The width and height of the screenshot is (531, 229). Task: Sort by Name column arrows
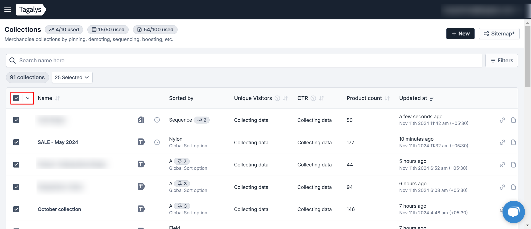pos(58,98)
